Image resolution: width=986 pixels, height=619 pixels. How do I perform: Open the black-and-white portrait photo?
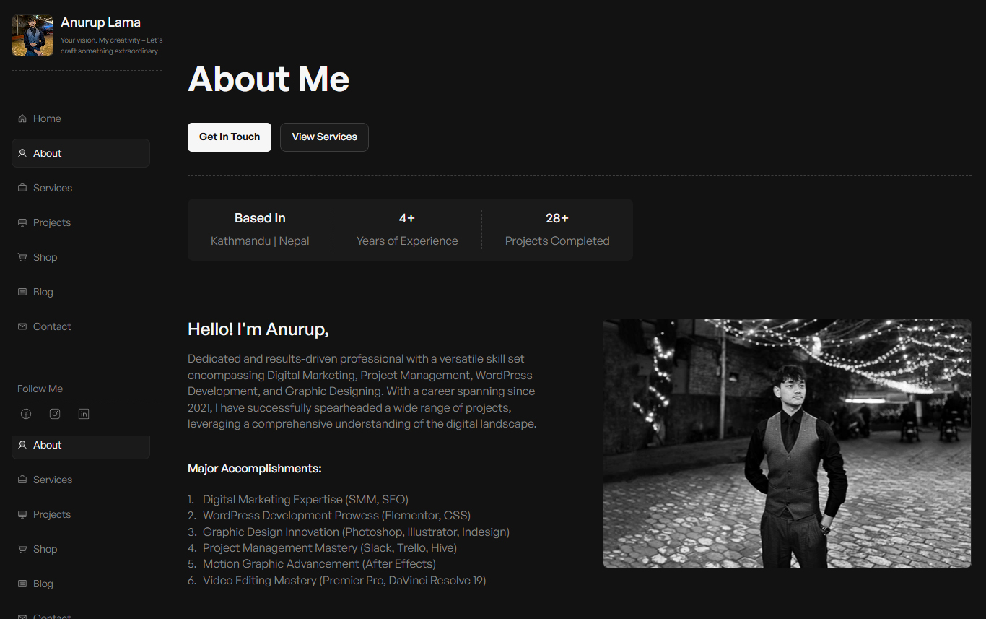[x=787, y=443]
